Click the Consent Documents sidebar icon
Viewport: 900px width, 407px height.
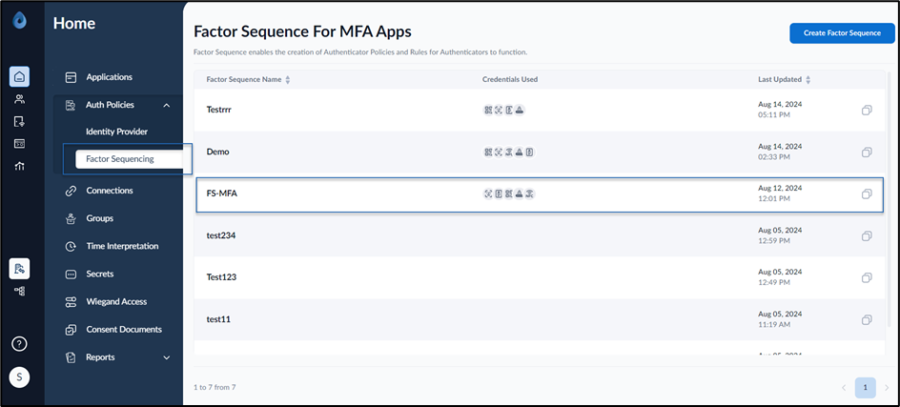pyautogui.click(x=71, y=330)
